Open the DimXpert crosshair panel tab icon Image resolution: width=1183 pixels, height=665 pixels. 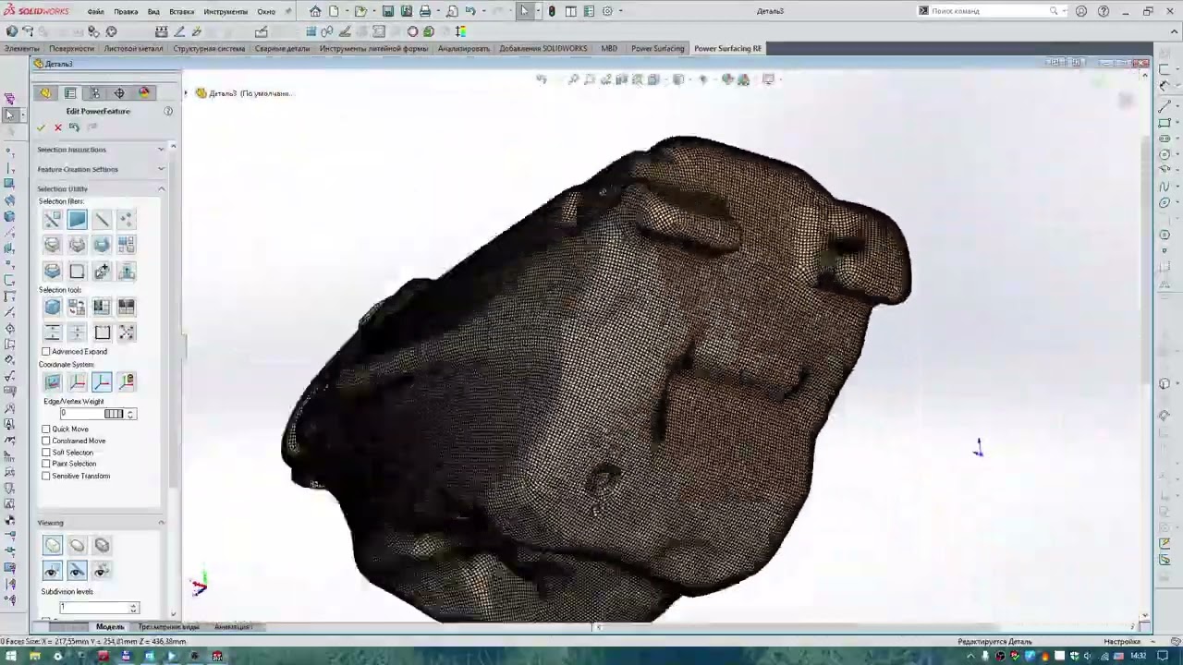point(119,93)
